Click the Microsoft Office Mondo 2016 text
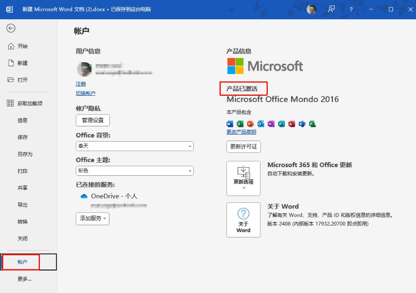The image size is (416, 293). (x=283, y=99)
